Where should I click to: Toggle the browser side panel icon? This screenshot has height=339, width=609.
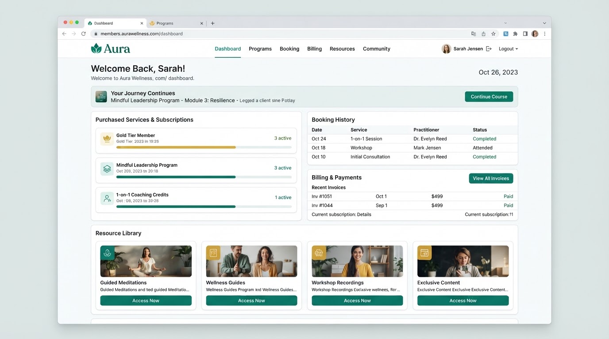click(x=525, y=34)
